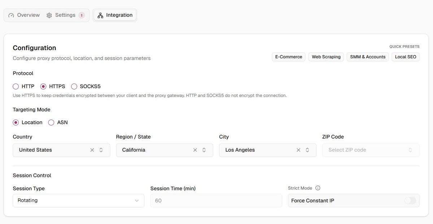Viewport: 433px width, 224px height.
Task: Switch to the Settings tab
Action: click(65, 15)
